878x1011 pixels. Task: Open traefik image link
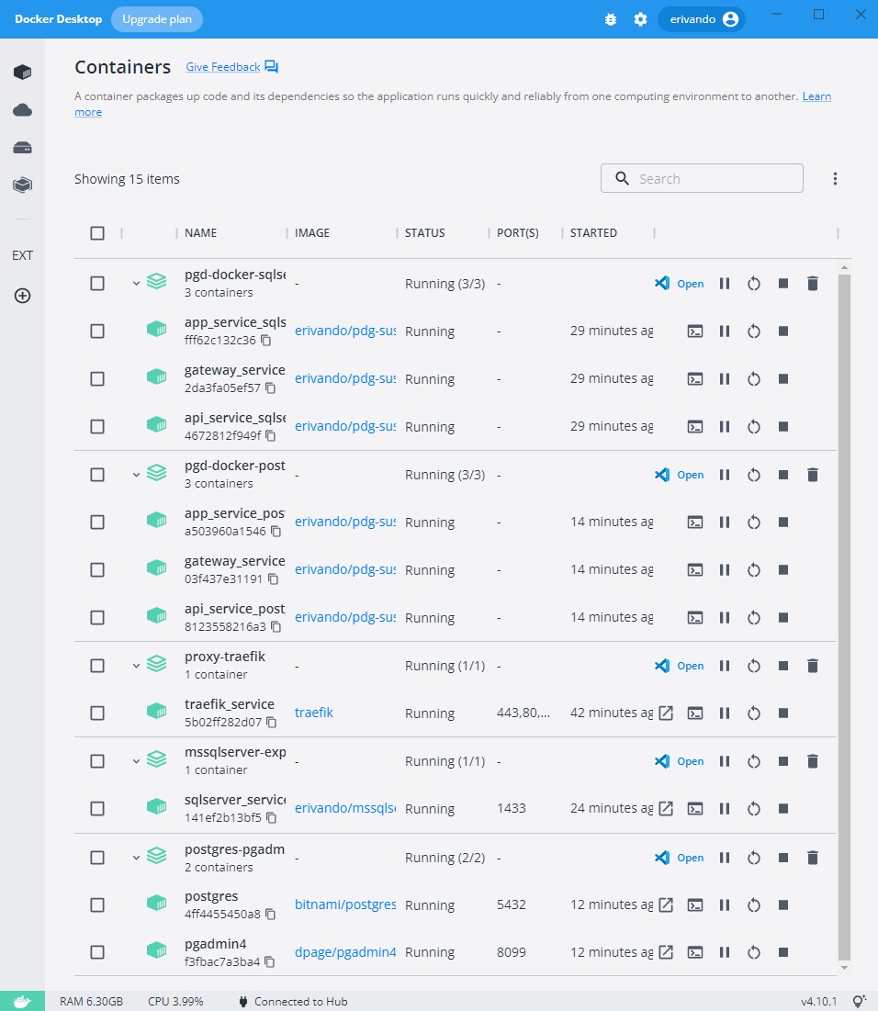click(314, 713)
